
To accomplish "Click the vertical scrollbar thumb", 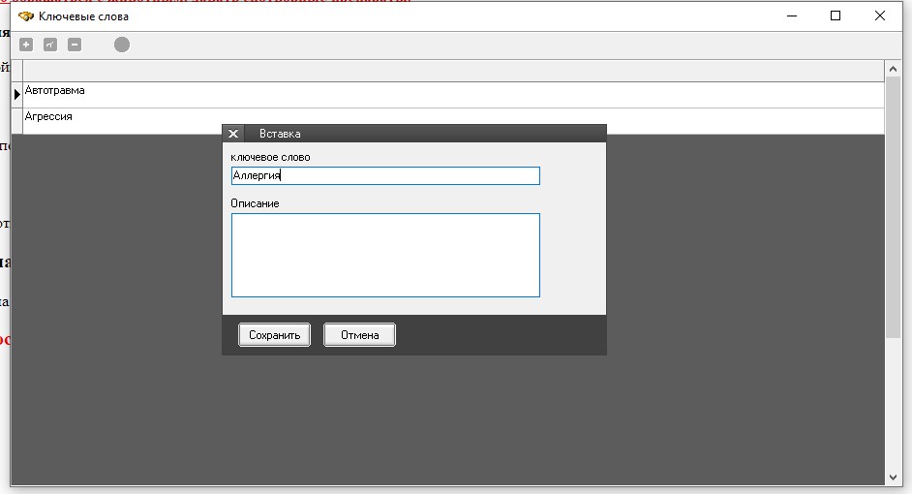I will tap(893, 203).
